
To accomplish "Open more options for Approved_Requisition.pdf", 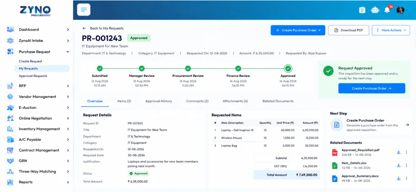I will click(406, 152).
